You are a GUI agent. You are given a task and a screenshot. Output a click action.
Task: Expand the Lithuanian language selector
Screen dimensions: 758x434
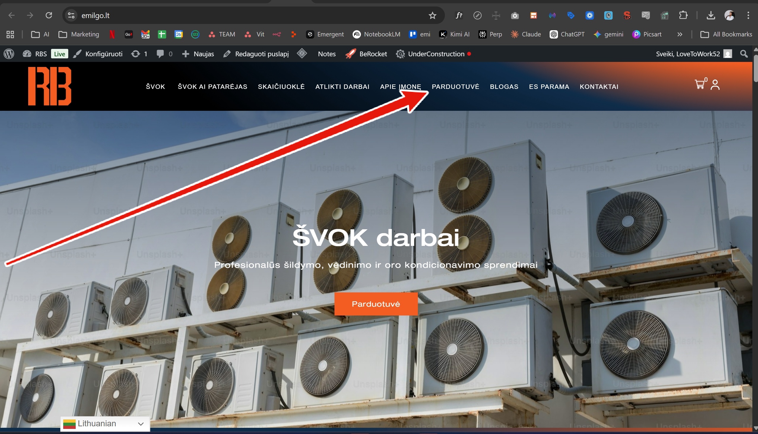coord(105,424)
